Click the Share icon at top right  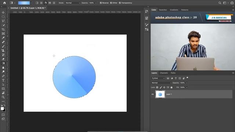click(x=232, y=3)
